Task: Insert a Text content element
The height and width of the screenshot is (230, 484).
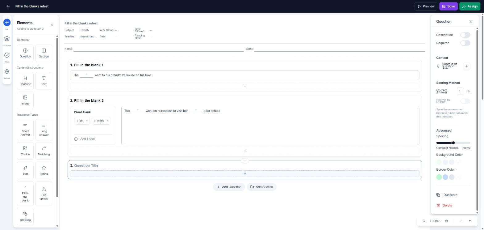Action: (44, 81)
